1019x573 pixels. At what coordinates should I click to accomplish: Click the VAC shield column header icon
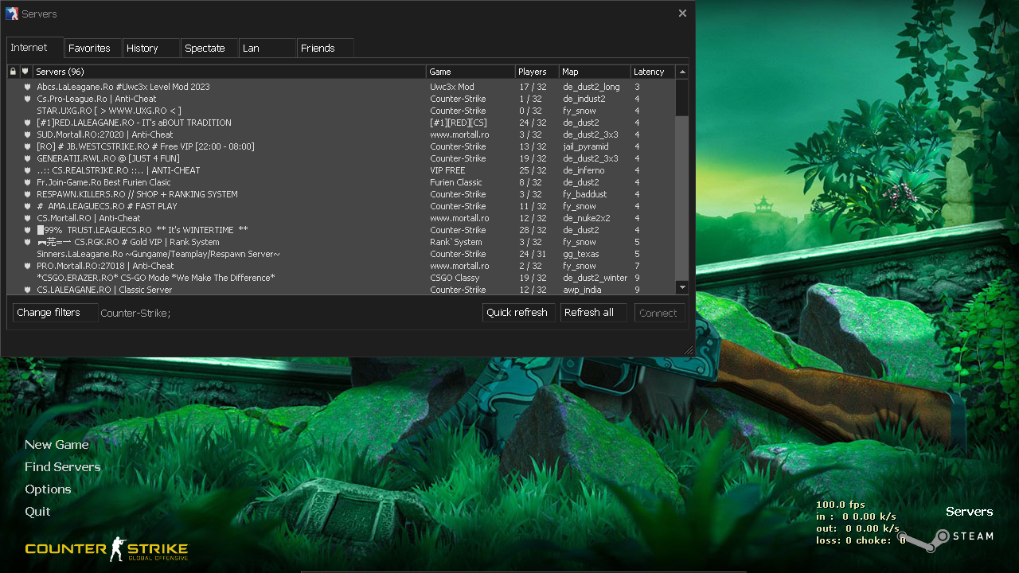tap(25, 72)
